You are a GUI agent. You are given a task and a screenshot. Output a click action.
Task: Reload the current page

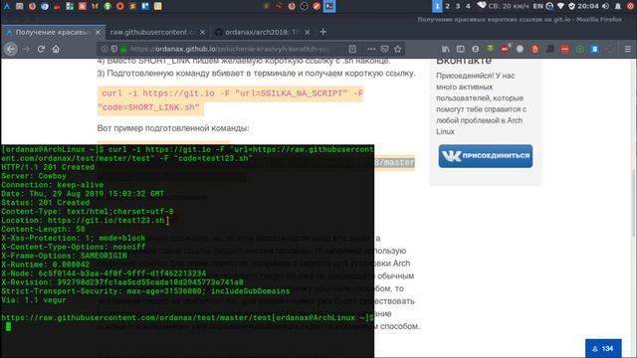41,49
